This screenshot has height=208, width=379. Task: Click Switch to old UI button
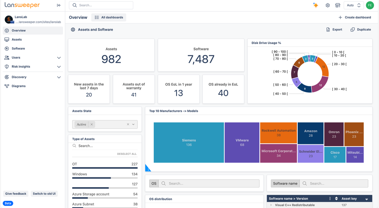tap(44, 194)
